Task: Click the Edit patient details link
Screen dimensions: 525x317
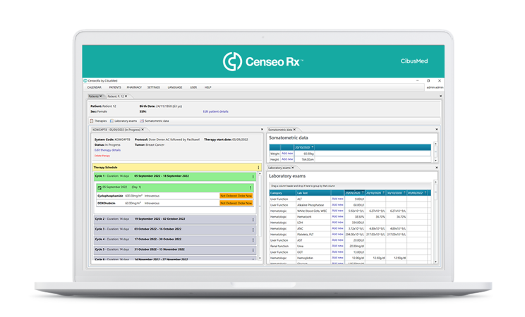Action: (x=215, y=111)
